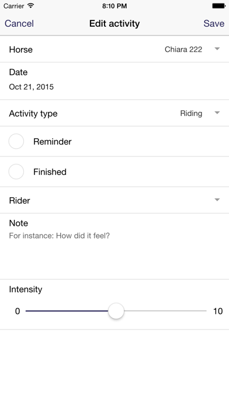
Task: Tap the Rider dropdown arrow
Action: point(217,199)
